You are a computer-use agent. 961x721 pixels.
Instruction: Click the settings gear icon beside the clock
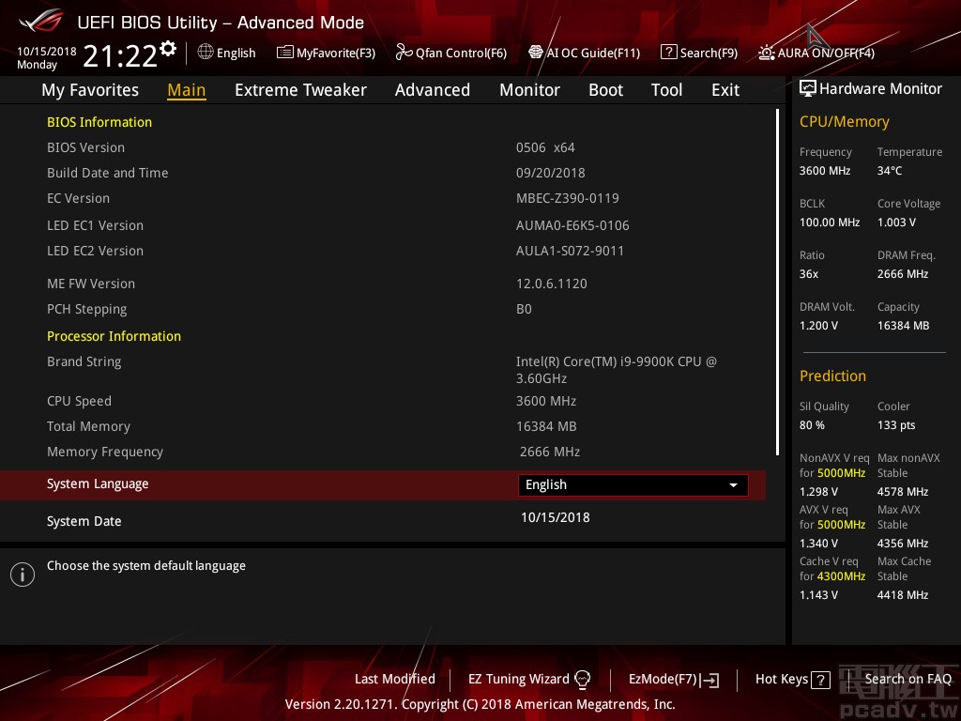pos(168,48)
